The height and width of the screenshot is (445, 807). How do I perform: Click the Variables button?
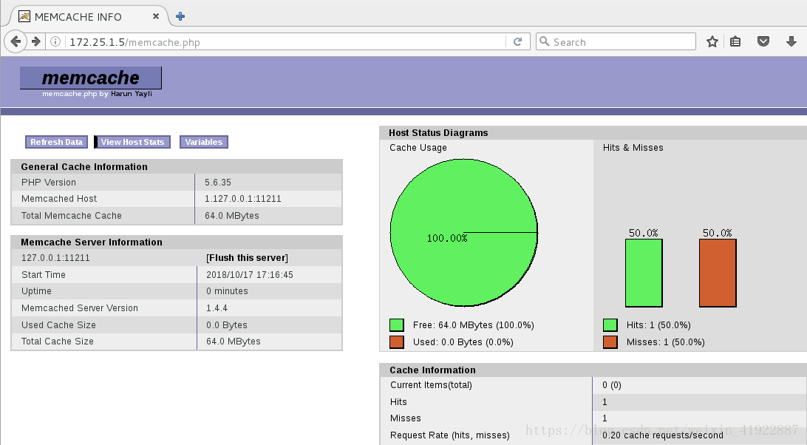coord(203,141)
